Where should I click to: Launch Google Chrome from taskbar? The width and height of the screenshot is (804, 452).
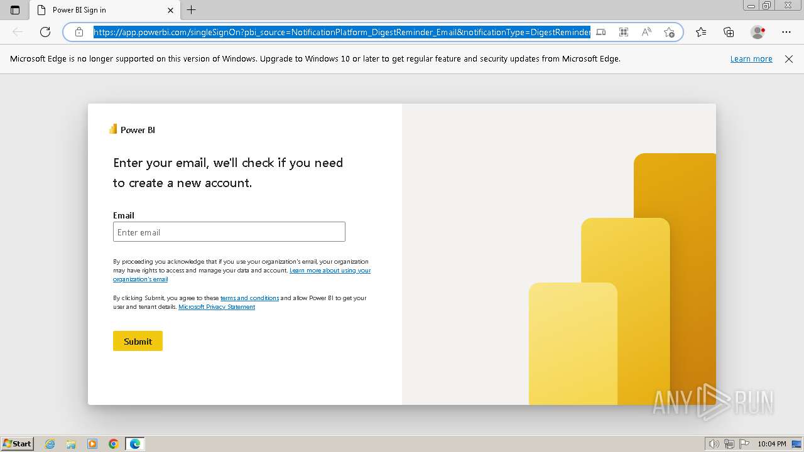(x=114, y=444)
